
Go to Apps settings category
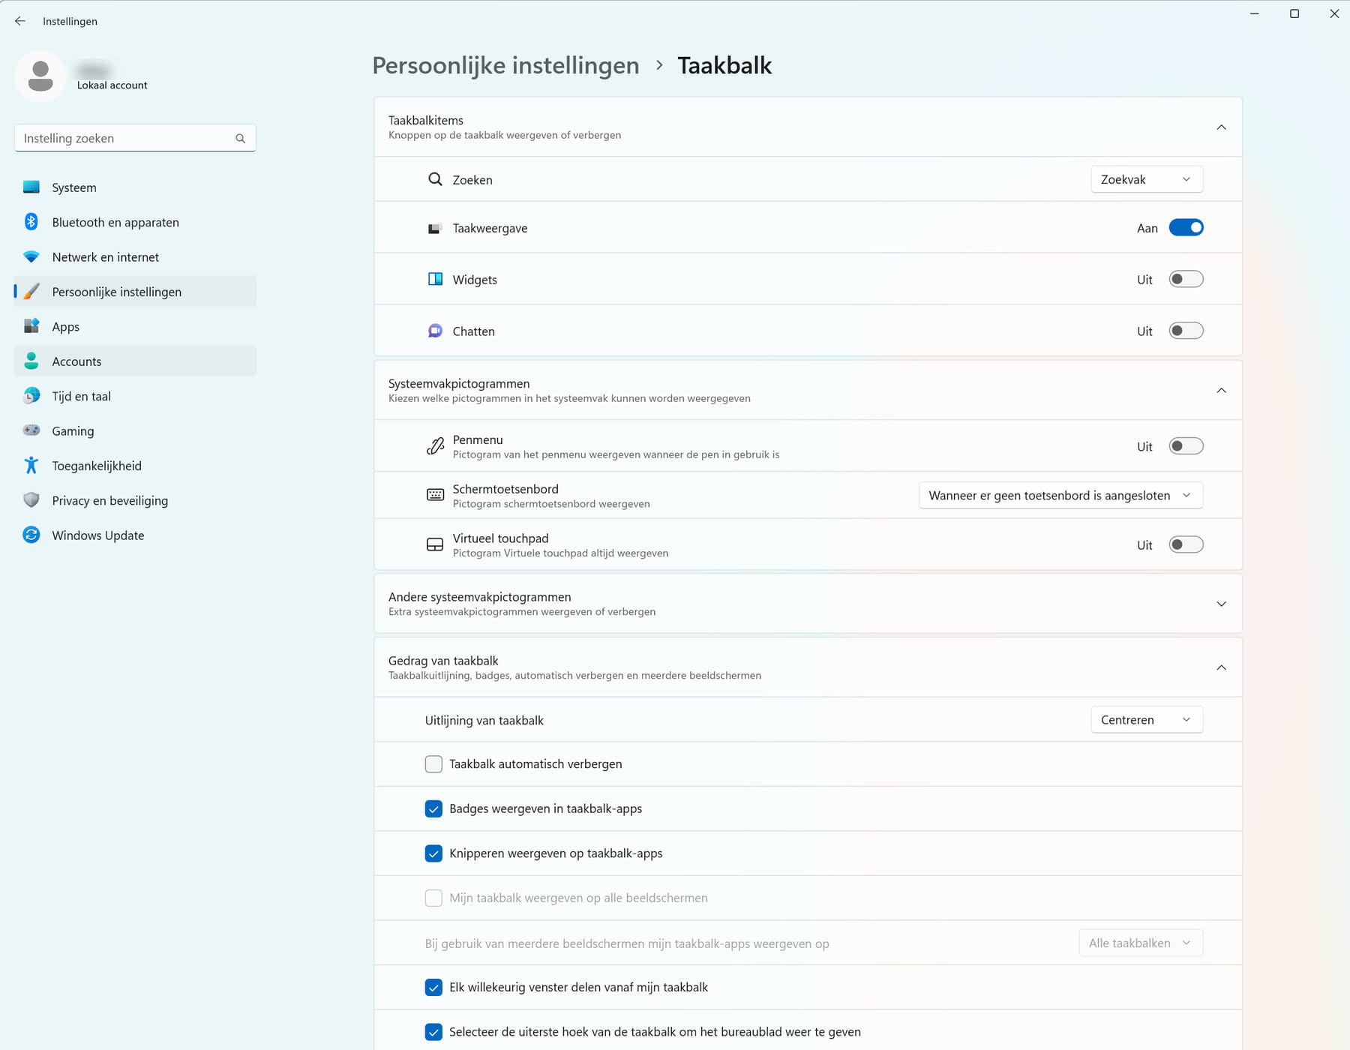[66, 326]
